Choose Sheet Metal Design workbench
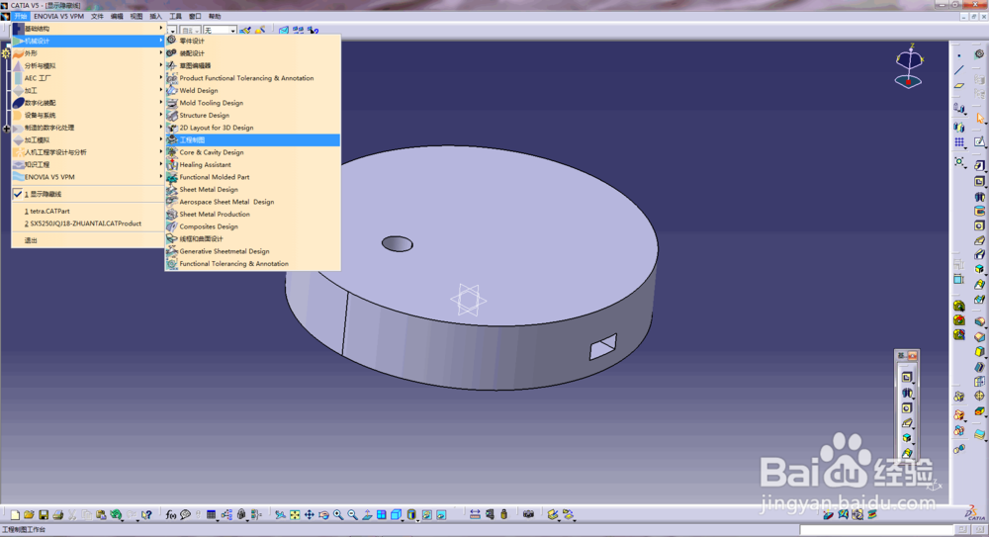 [x=253, y=189]
